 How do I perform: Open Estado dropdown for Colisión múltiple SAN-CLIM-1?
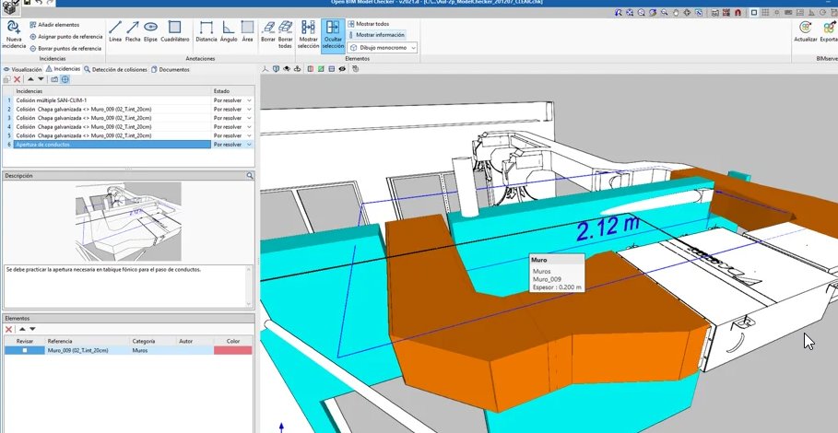[249, 100]
